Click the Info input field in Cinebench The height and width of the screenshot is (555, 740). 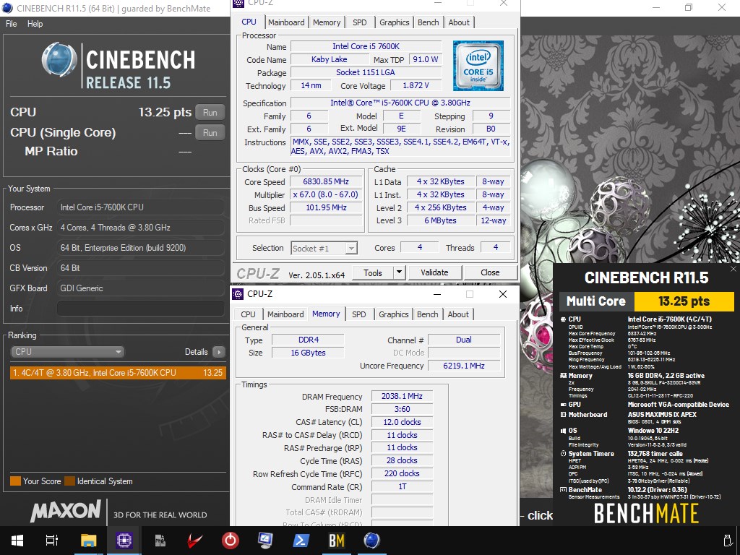coord(141,309)
